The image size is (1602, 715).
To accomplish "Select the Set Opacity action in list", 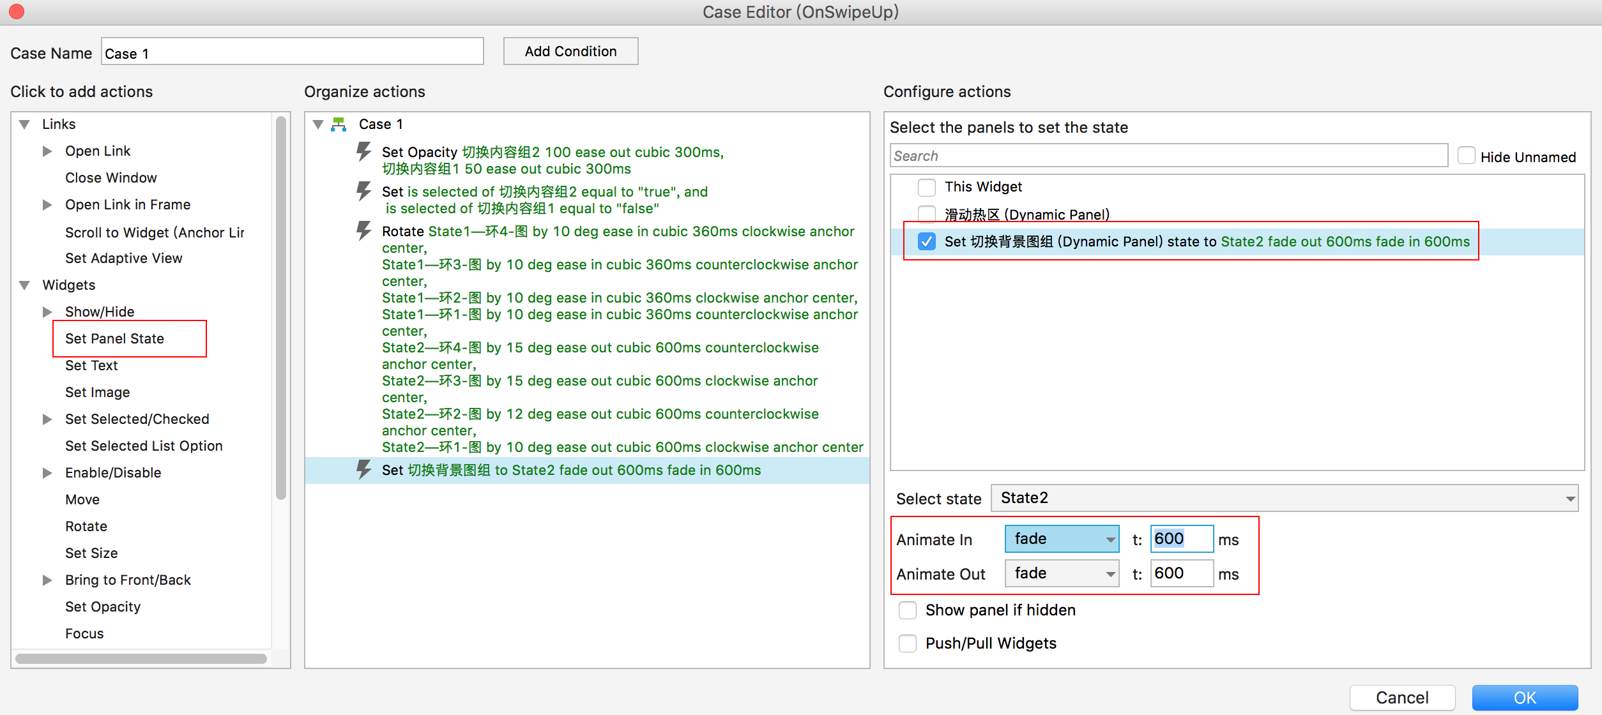I will click(102, 606).
